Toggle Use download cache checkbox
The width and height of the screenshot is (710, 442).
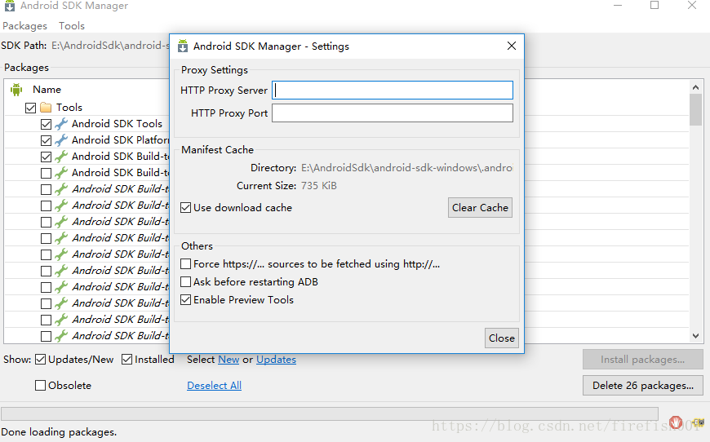coord(185,208)
